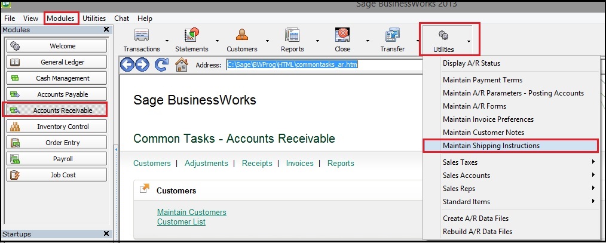Select the Accounts Receivable module button

56,110
